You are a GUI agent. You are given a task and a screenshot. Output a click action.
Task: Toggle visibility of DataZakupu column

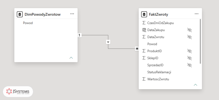[x=190, y=30]
